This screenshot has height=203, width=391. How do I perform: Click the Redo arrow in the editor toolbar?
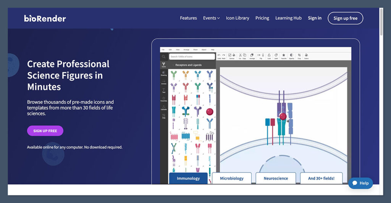(x=224, y=55)
